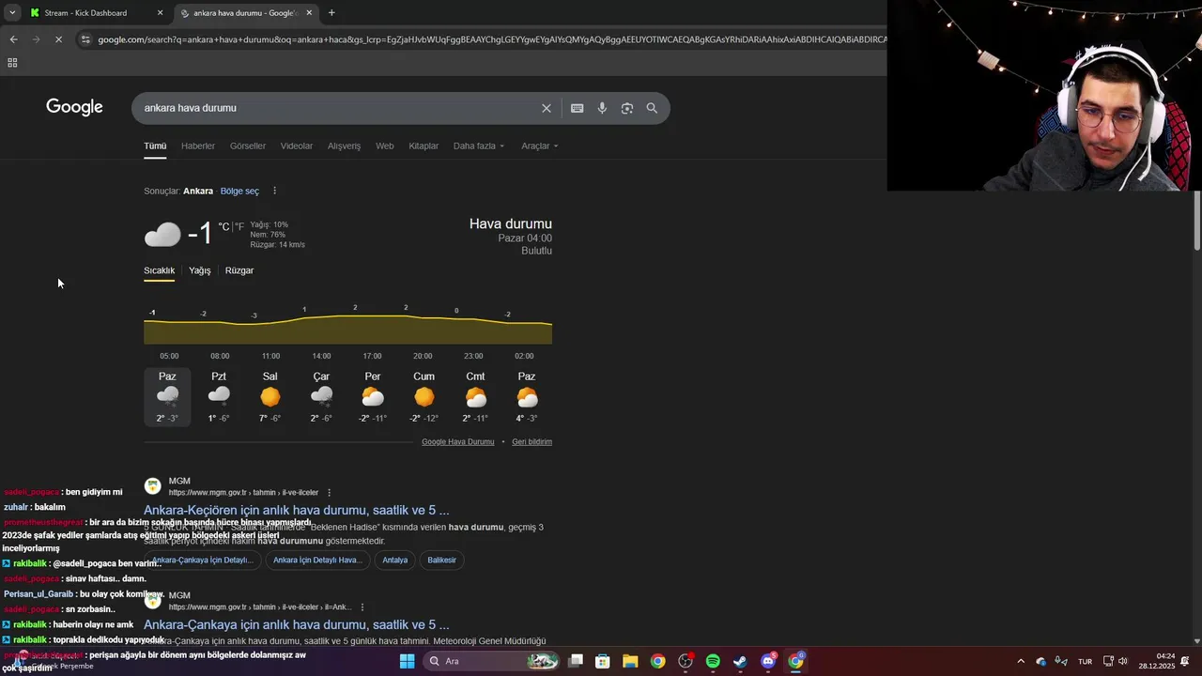
Task: Stop loading the page
Action: click(x=58, y=39)
